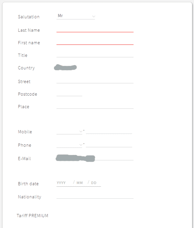
Task: Click the Mobile number input field
Action: tap(109, 131)
